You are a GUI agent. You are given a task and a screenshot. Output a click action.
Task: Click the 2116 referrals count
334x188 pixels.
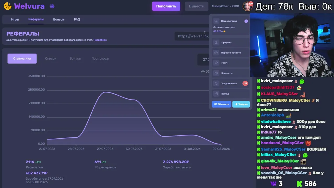[30, 162]
